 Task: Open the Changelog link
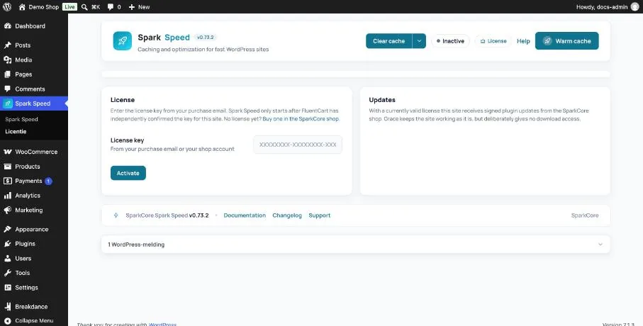pos(287,215)
